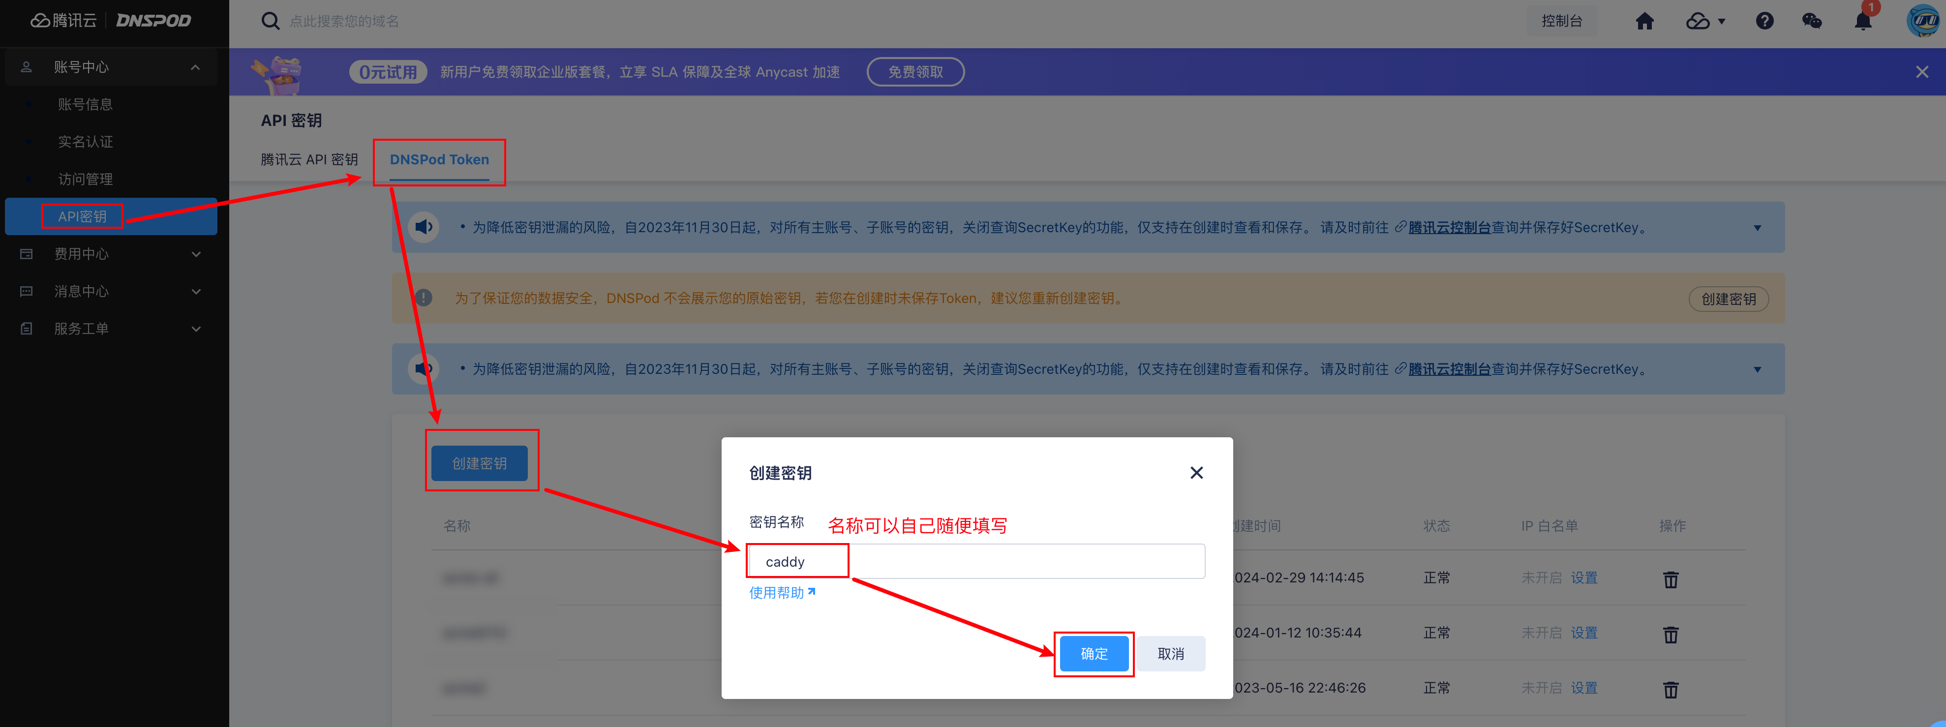Click the speaker icon in first notice
1946x727 pixels.
[x=424, y=227]
